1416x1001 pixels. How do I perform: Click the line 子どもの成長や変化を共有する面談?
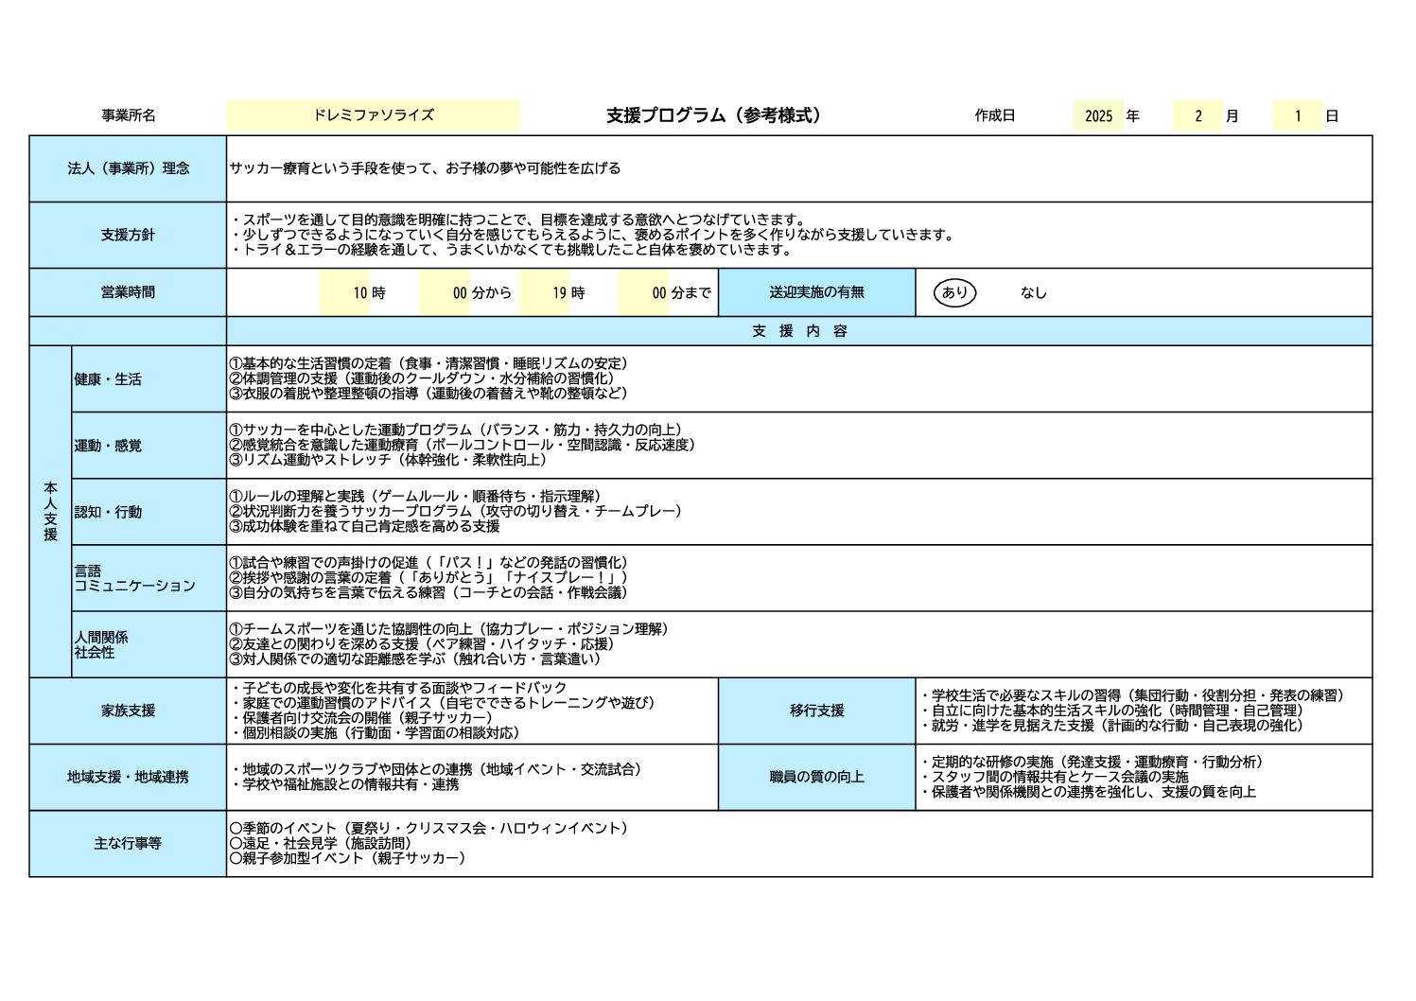[x=398, y=688]
